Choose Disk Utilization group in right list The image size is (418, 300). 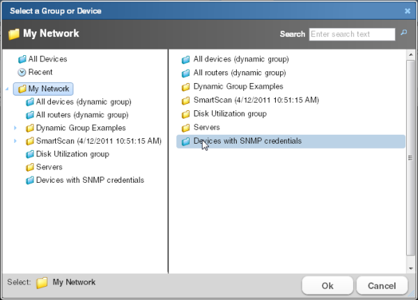pos(230,114)
